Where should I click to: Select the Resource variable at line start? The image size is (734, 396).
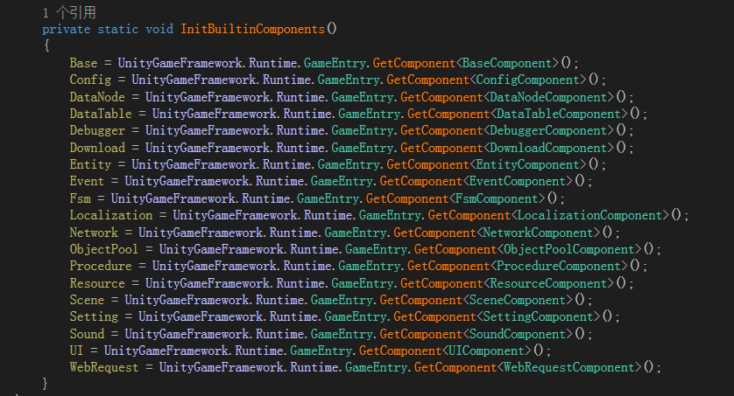click(x=97, y=283)
